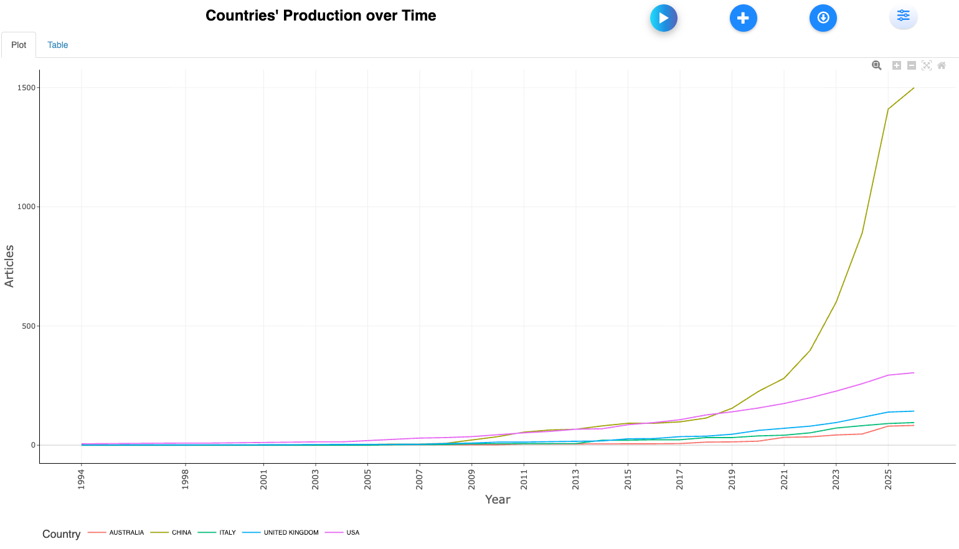Click the plot Zoom in plus icon
This screenshot has height=549, width=959.
pyautogui.click(x=897, y=65)
